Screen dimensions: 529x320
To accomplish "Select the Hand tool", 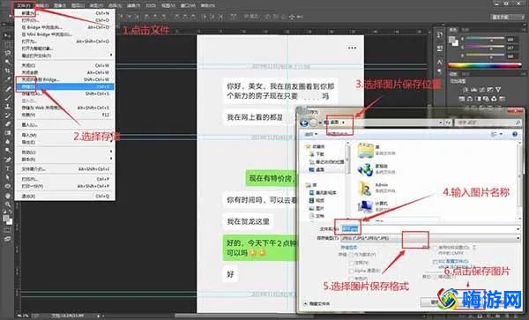I will pyautogui.click(x=7, y=196).
